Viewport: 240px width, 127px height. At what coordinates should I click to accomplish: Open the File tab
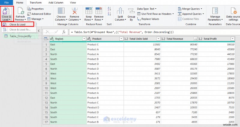(x=6, y=3)
